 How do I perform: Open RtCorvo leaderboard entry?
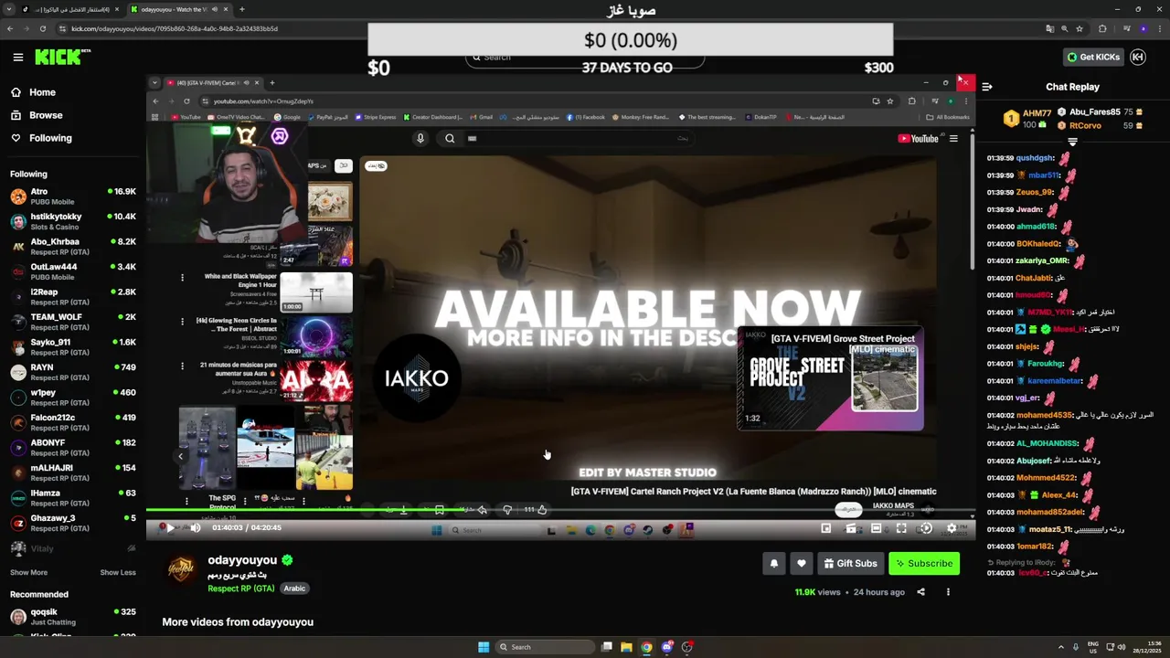1101,125
